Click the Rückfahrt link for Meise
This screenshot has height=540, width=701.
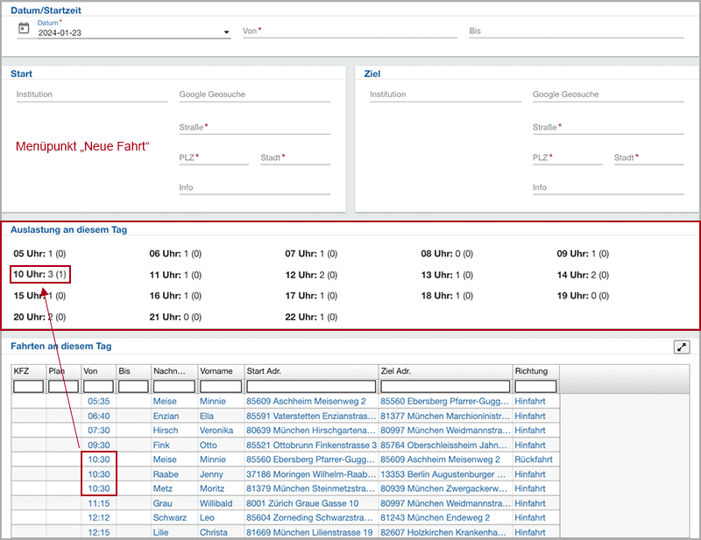click(x=533, y=459)
